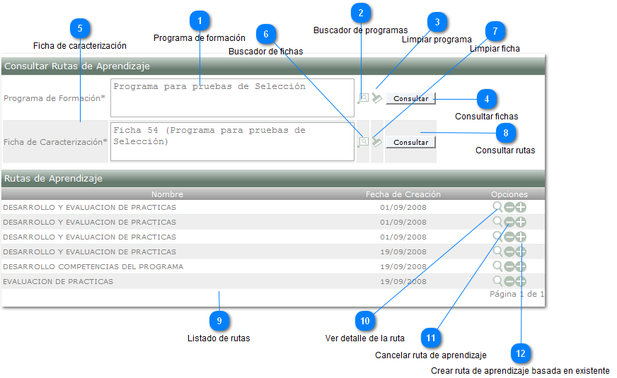View detail of the row beginning EVALUACION DE PRACTICAS
Screen dimensions: 617x378
coord(497,281)
